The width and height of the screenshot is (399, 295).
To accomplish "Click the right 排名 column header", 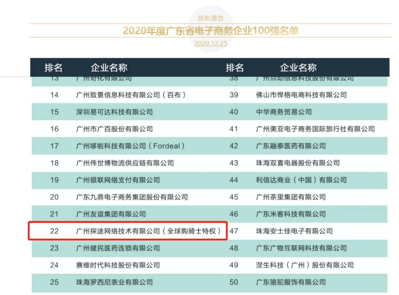I will click(234, 68).
